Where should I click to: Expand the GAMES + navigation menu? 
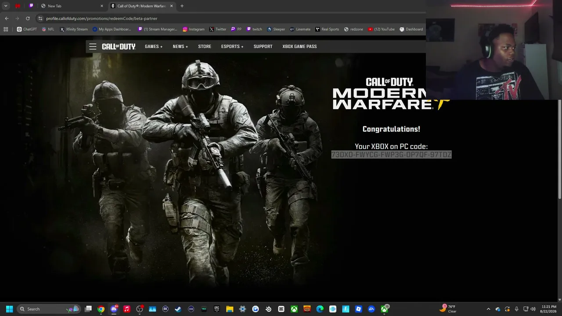click(x=154, y=47)
